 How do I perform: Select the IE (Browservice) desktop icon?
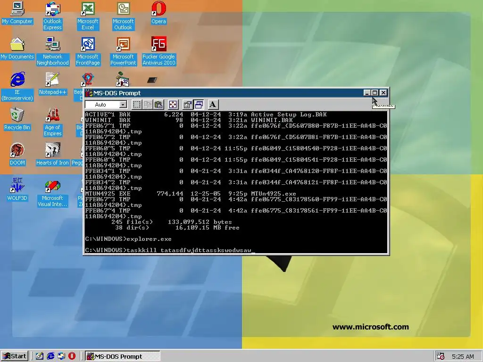17,87
